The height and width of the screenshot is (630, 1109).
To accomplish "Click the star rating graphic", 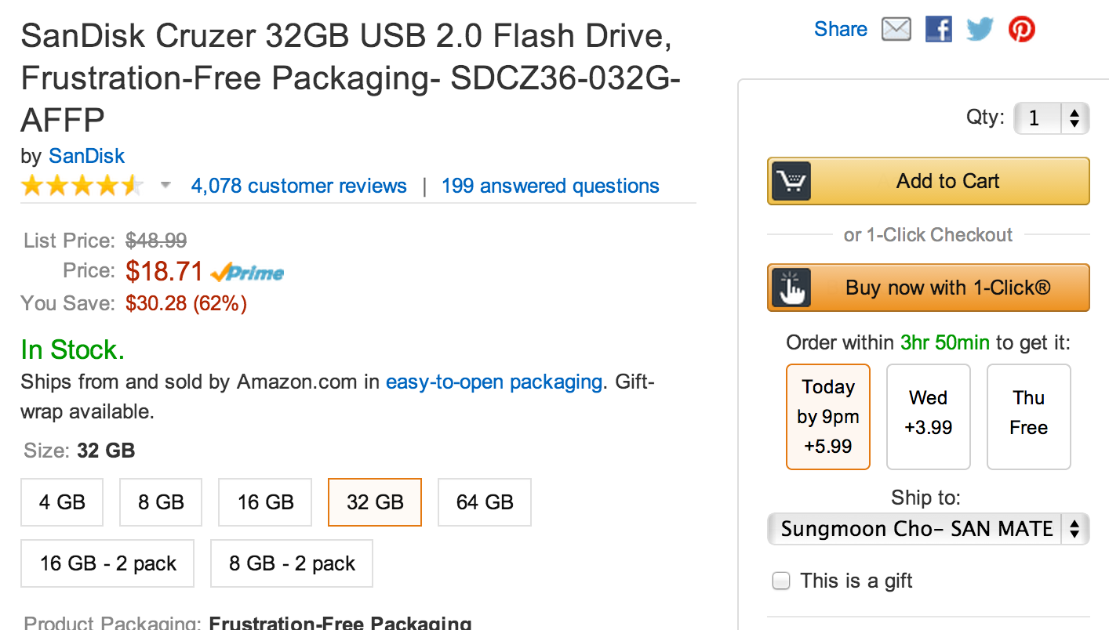I will (x=82, y=186).
